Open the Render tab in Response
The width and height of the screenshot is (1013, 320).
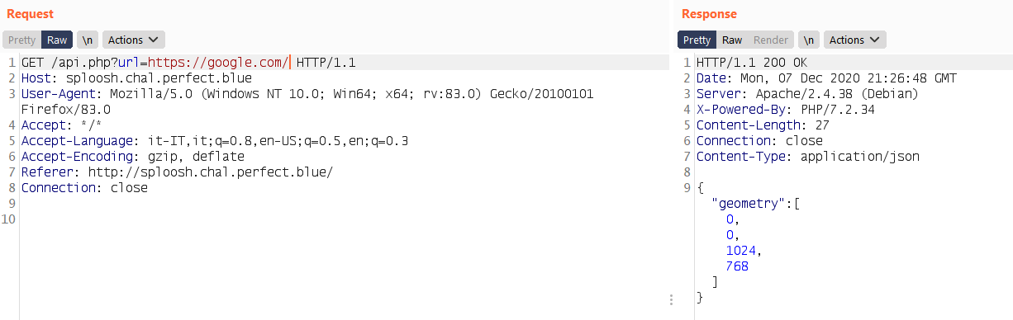771,40
